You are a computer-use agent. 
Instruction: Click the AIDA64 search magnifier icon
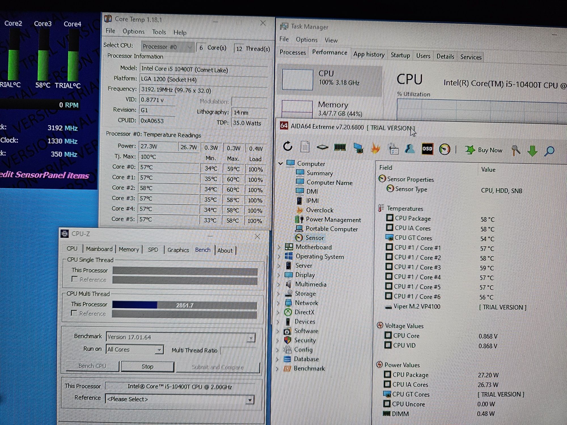pos(549,151)
